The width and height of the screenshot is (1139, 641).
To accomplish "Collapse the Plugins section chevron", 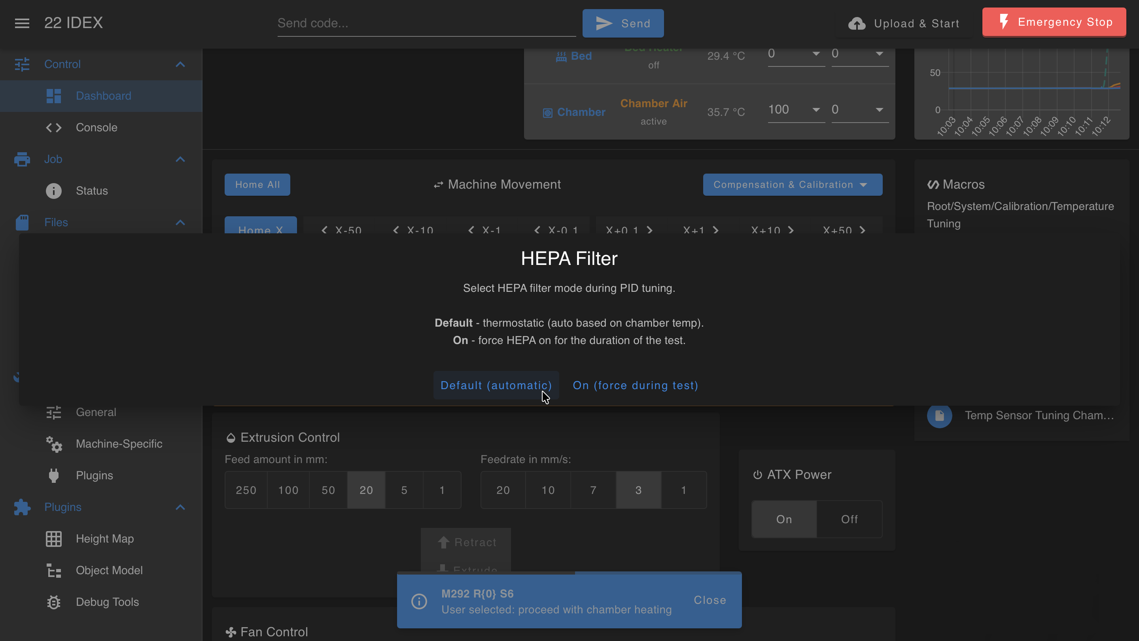I will pos(180,507).
